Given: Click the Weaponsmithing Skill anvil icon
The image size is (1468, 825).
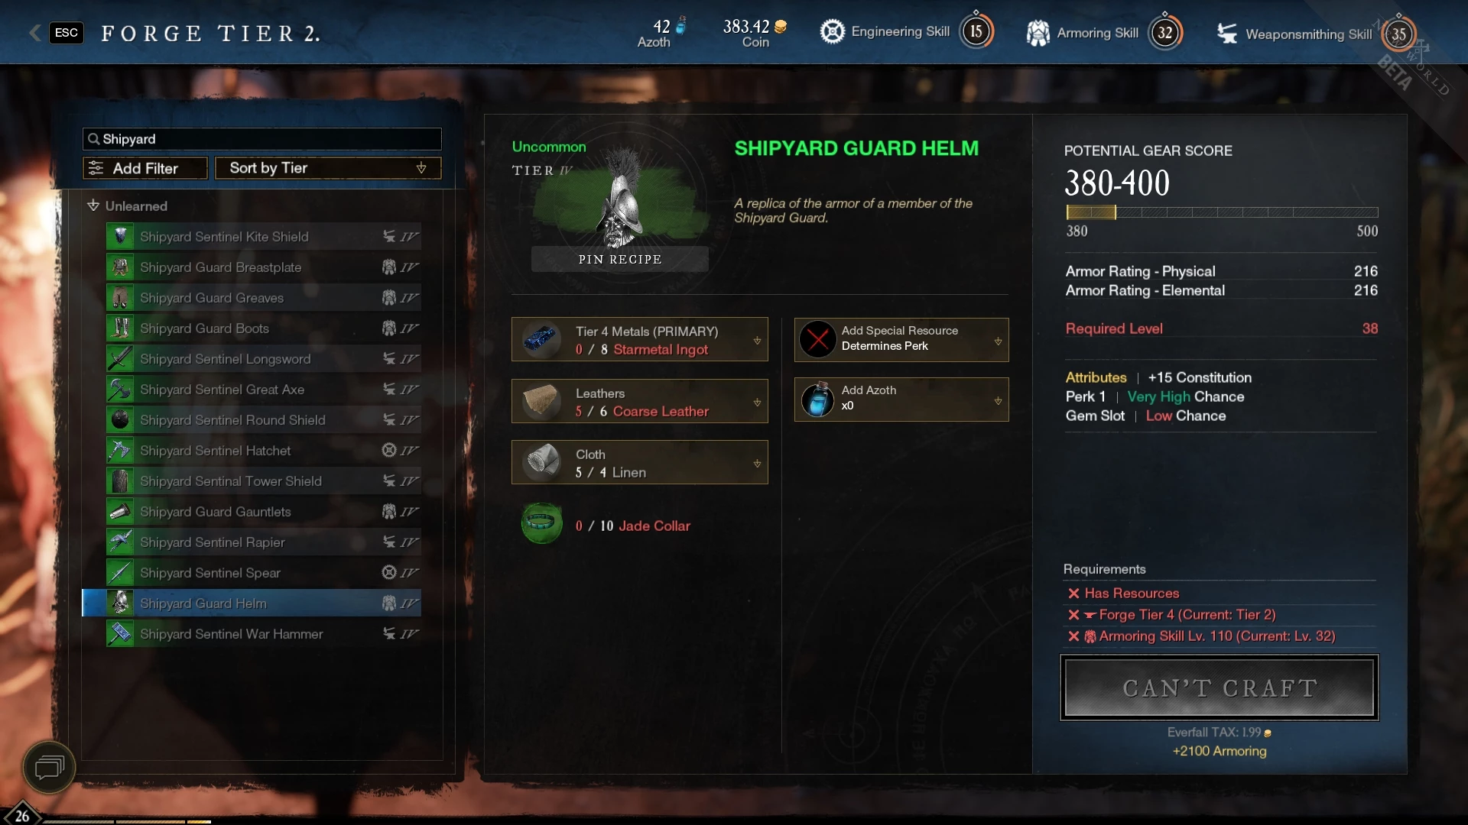Looking at the screenshot, I should 1226,34.
